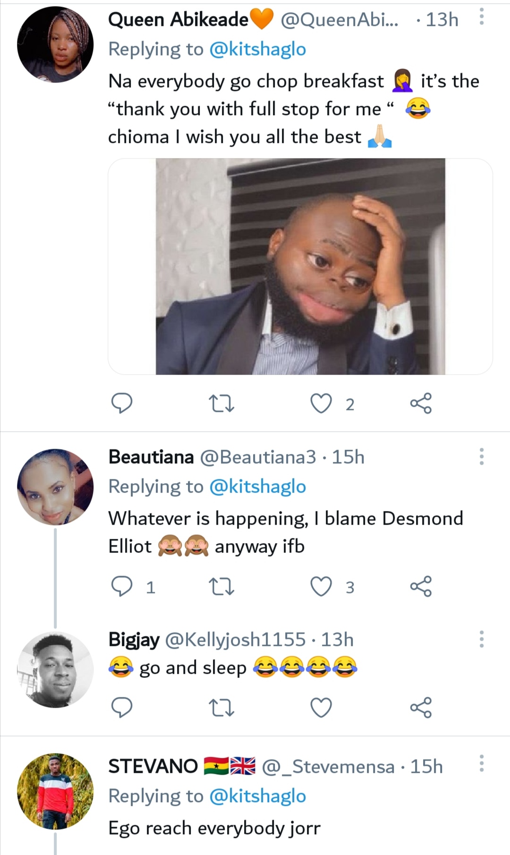Share Bigjay's tweet

tap(421, 707)
